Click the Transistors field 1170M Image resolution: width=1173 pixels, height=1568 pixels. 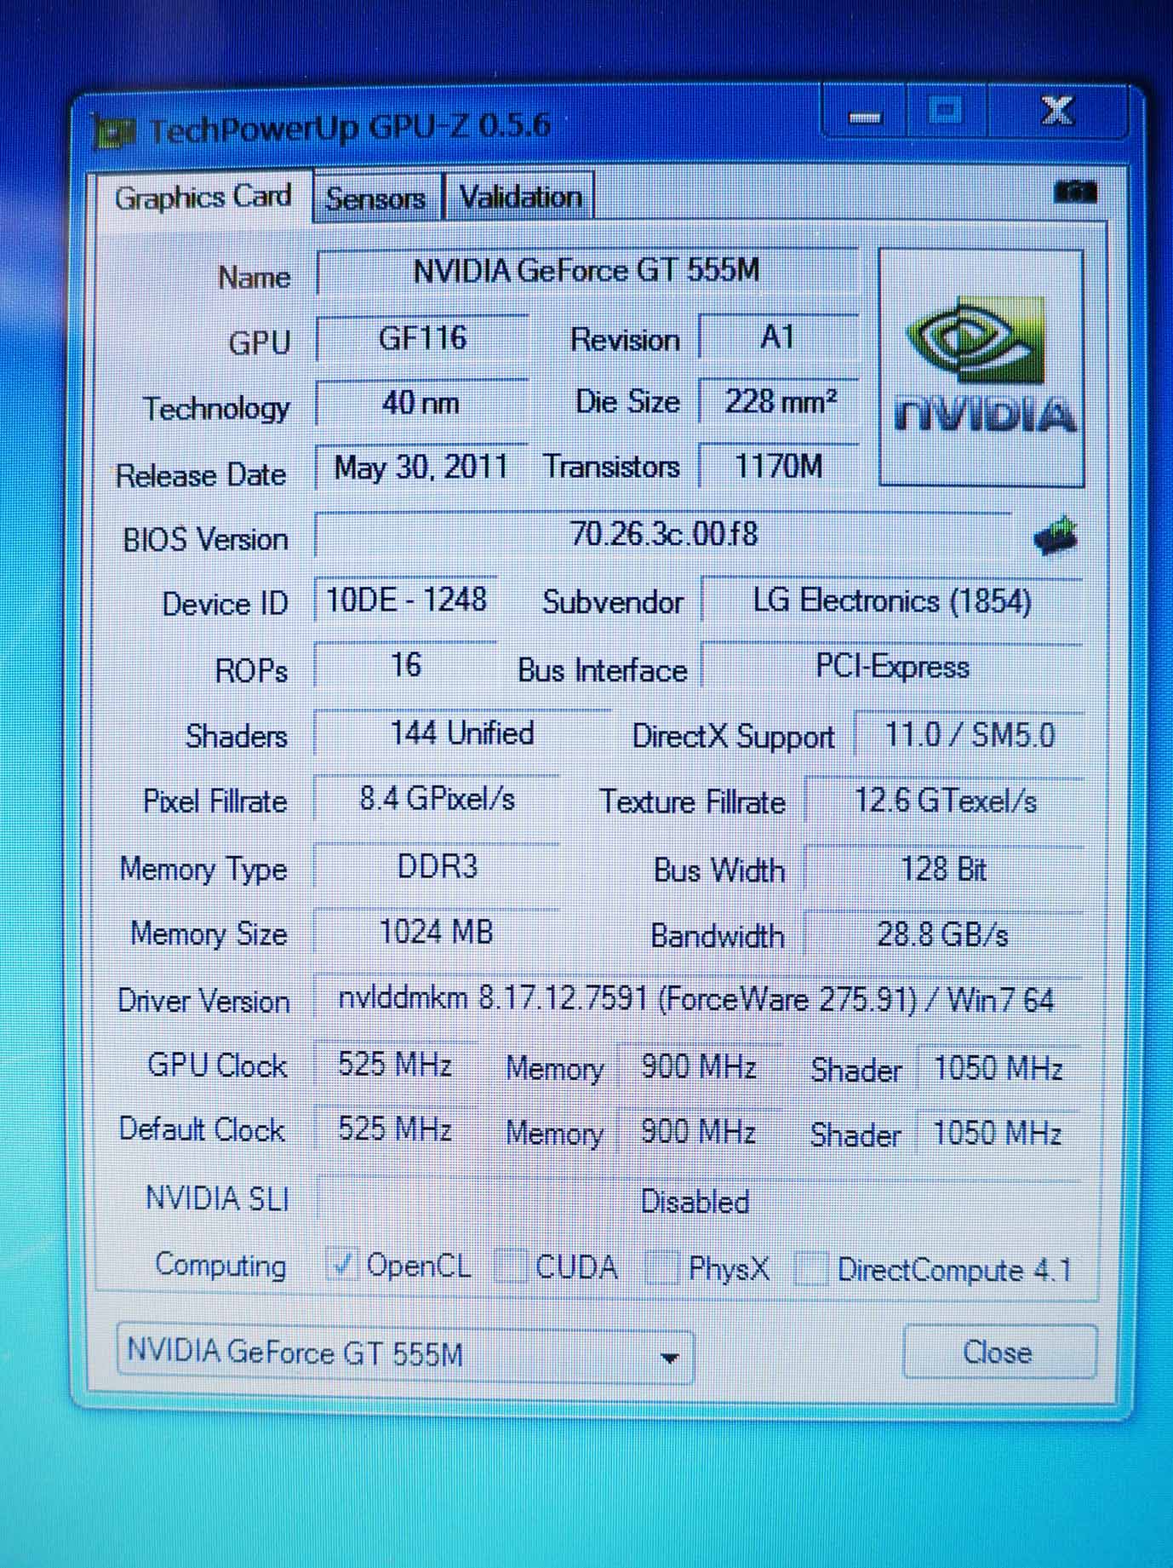pos(778,468)
